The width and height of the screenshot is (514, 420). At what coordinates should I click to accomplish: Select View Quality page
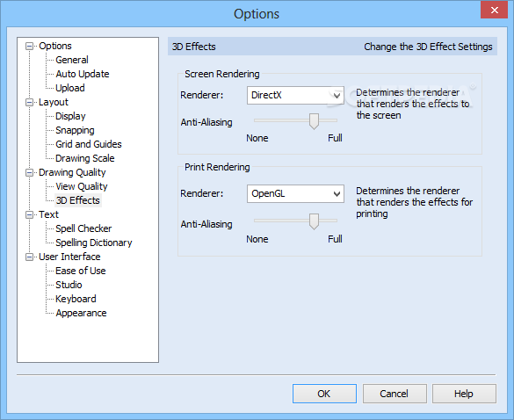pos(82,186)
